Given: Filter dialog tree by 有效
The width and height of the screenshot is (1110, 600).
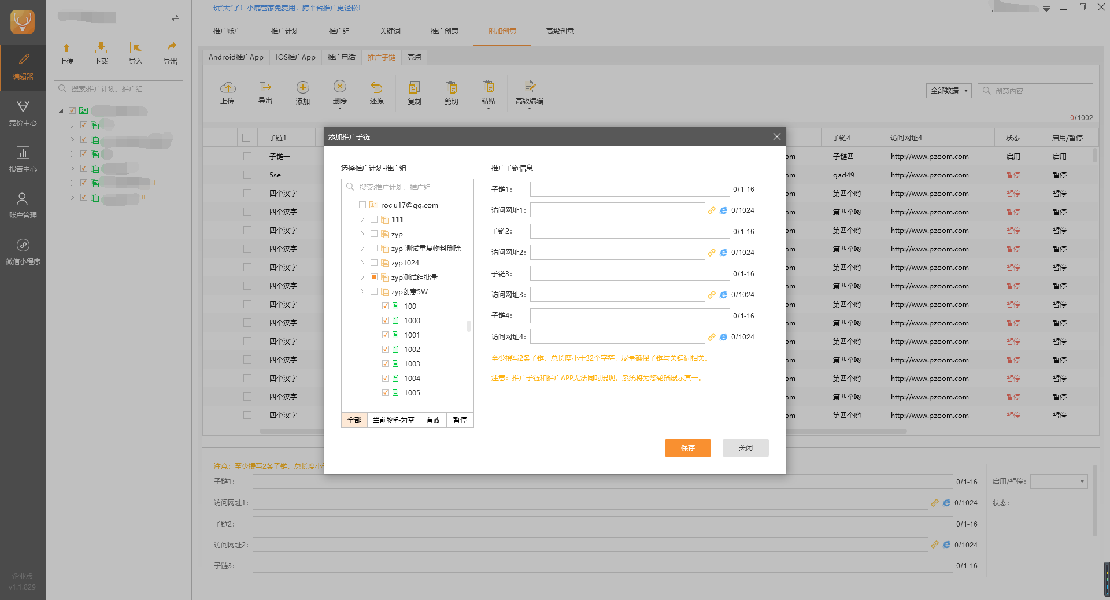Looking at the screenshot, I should [433, 420].
